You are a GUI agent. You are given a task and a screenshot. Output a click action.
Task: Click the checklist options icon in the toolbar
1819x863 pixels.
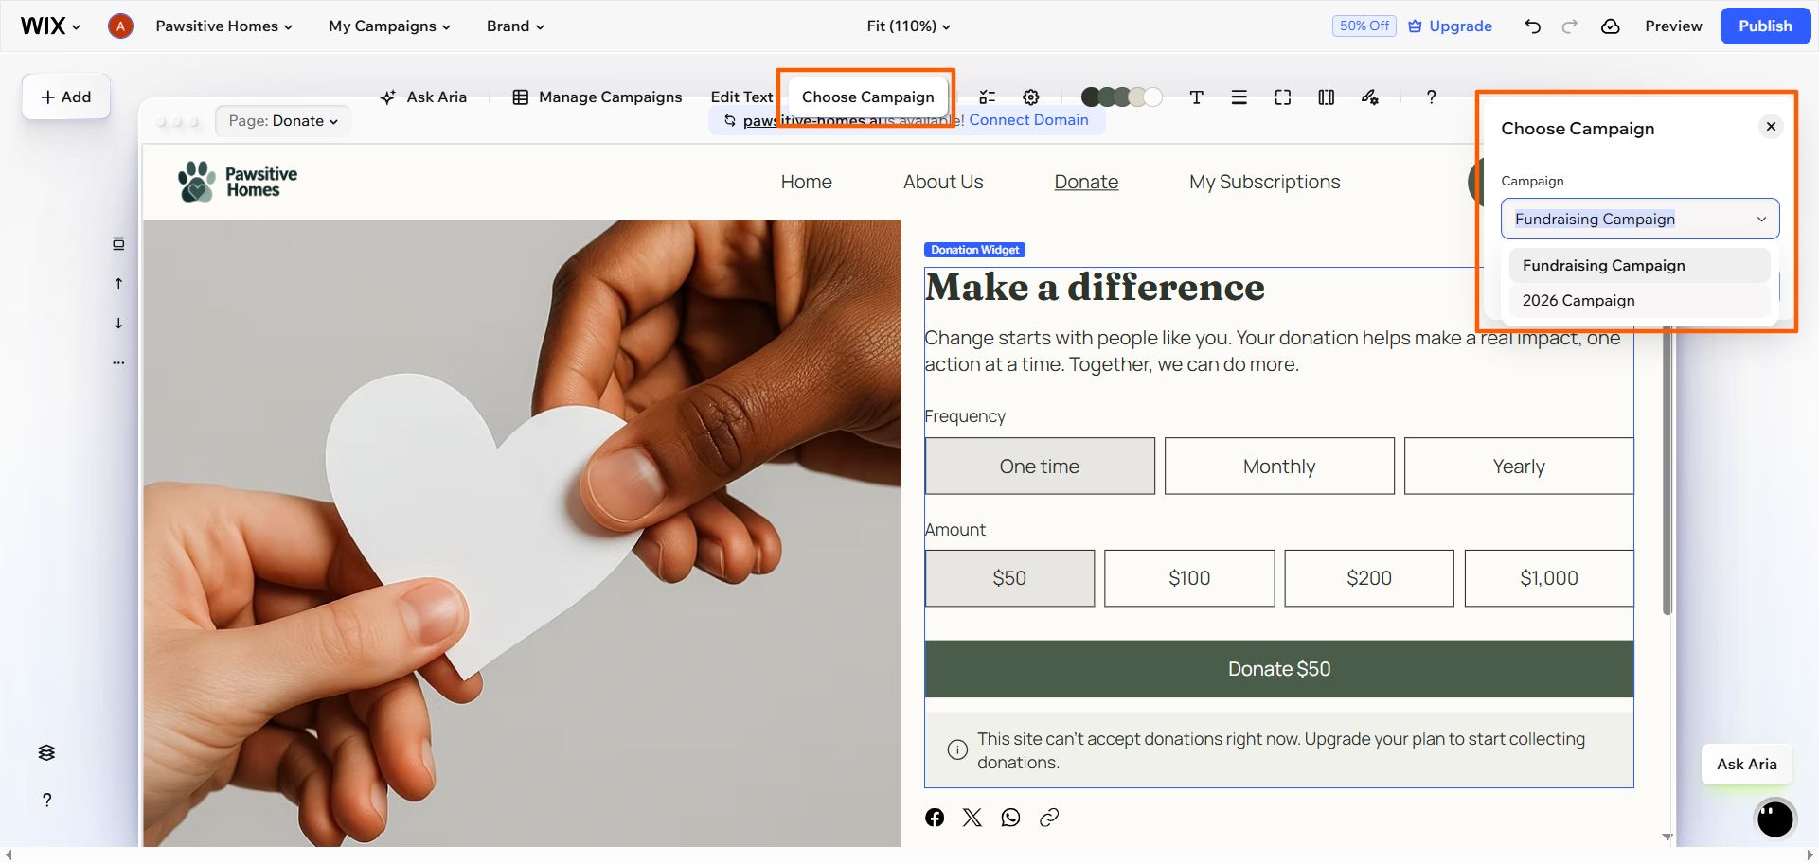(987, 97)
